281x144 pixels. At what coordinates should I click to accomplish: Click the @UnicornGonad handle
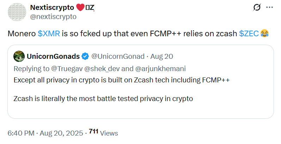click(118, 56)
